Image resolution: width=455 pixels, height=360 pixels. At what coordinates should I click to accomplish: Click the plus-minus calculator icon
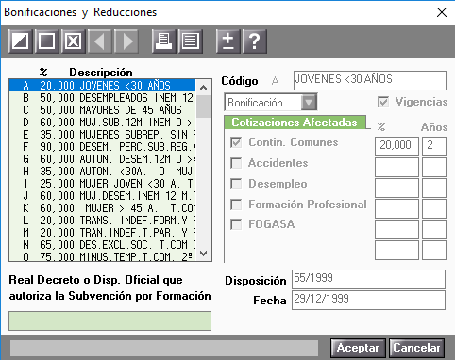(x=228, y=41)
